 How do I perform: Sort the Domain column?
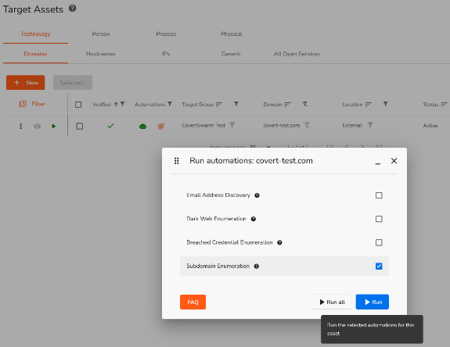287,104
